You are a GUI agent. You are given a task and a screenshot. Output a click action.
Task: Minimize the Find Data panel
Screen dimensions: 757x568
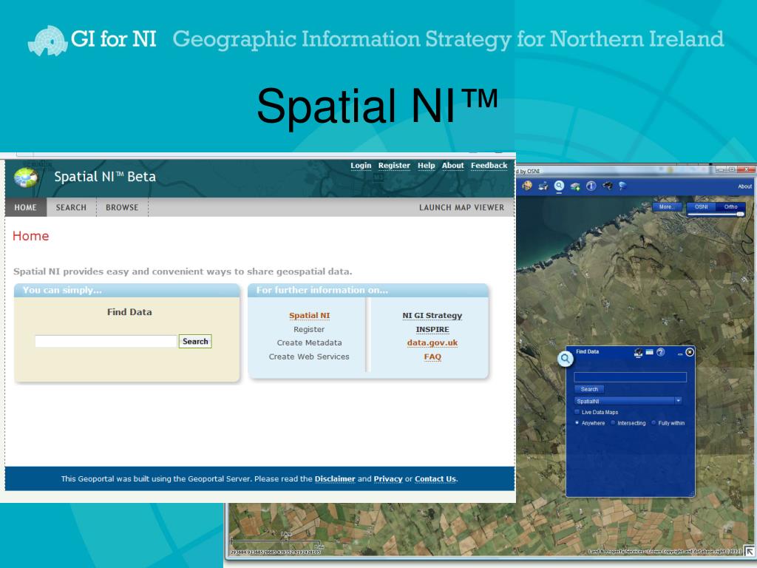[x=680, y=354]
